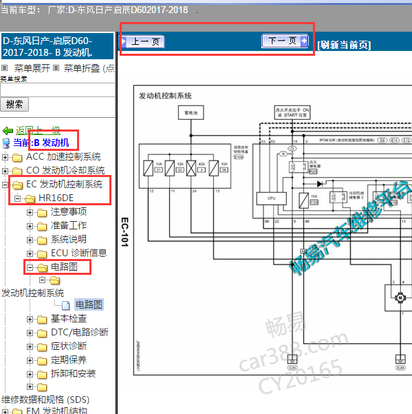
Task: Select EC 发动机控制系统 tree label
Action: click(64, 185)
